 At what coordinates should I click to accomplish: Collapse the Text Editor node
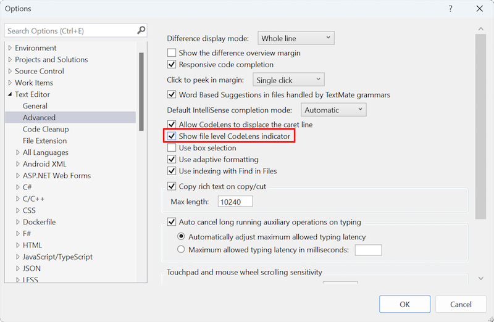[10, 94]
